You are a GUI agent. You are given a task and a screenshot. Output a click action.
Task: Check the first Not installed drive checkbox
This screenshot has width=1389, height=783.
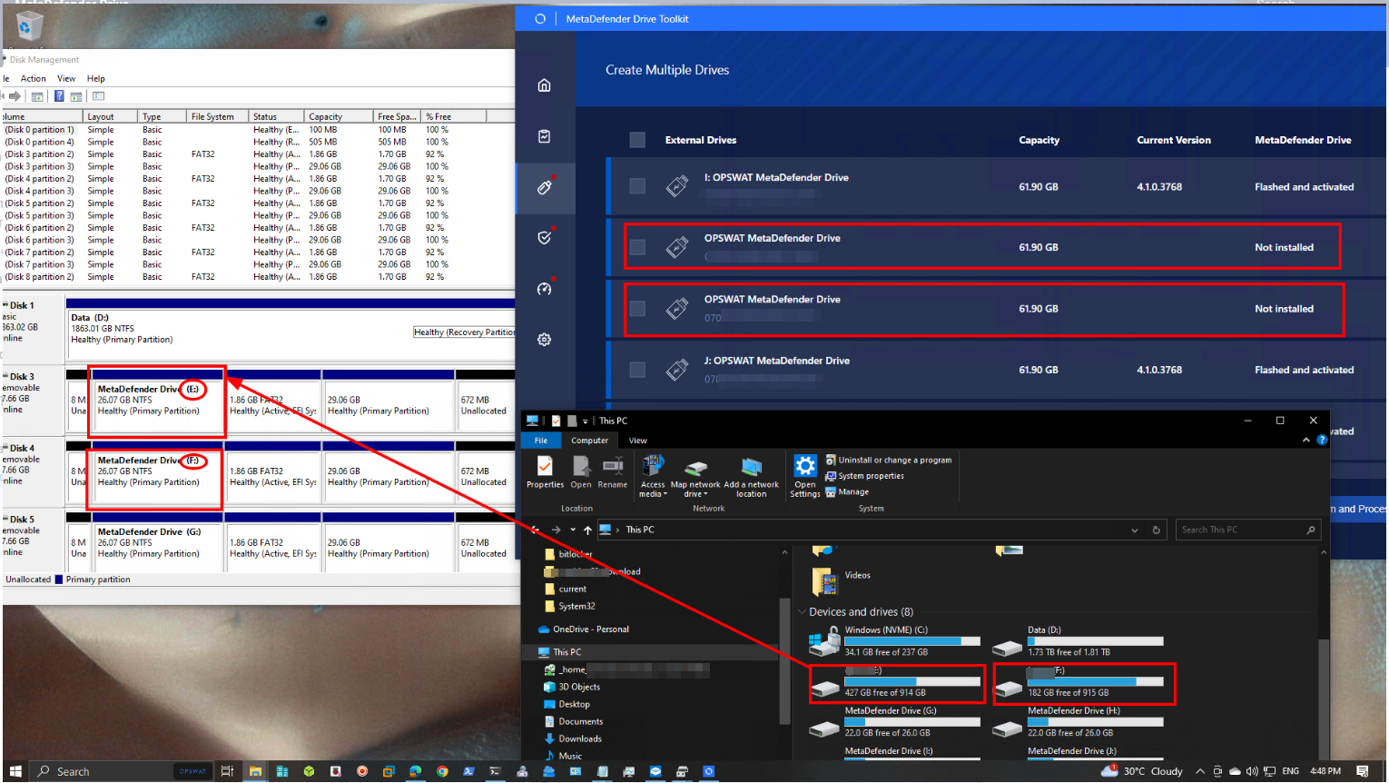[x=637, y=247]
